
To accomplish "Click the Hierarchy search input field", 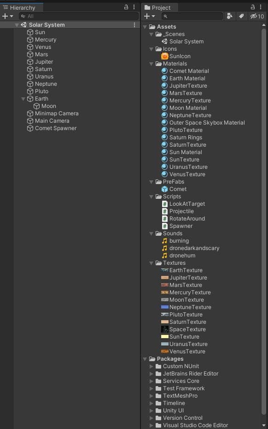I will 79,17.
